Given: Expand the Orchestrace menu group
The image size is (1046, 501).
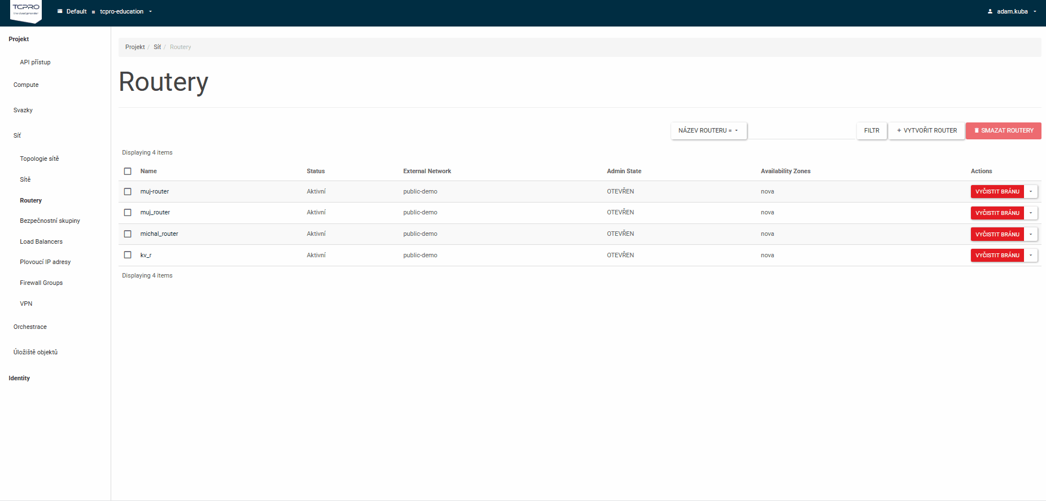Looking at the screenshot, I should click(30, 327).
